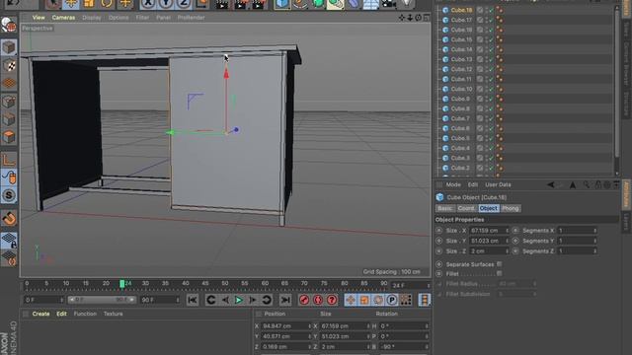Enable the Separate Surfaces checkbox
Viewport: 632px width, 355px height.
(500, 264)
